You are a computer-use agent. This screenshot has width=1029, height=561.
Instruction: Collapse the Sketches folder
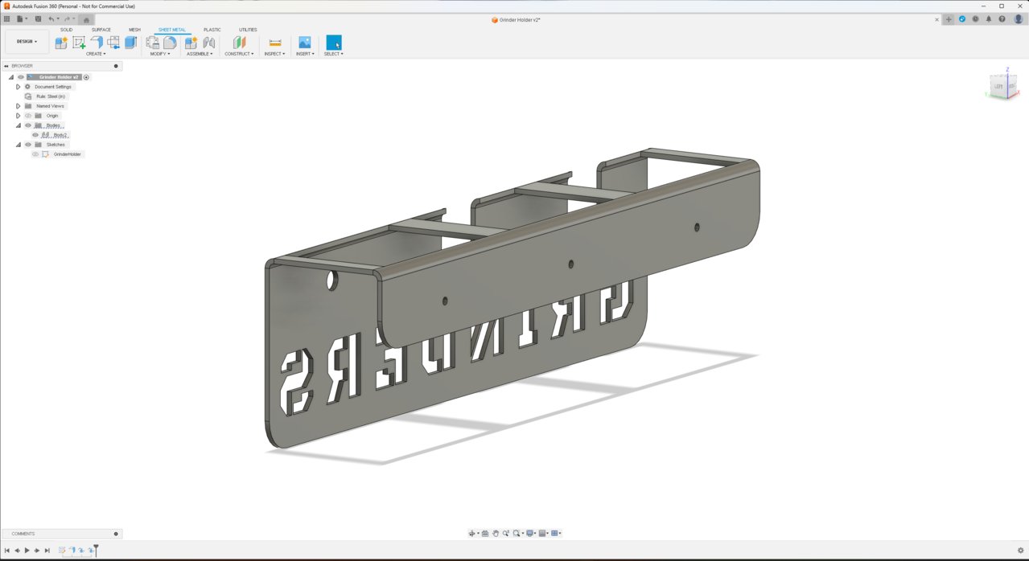18,145
